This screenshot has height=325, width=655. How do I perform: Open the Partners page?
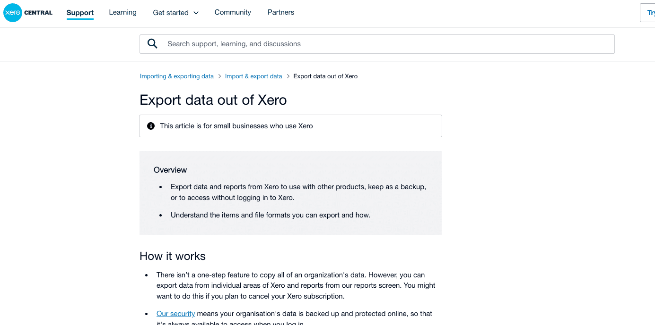(281, 12)
